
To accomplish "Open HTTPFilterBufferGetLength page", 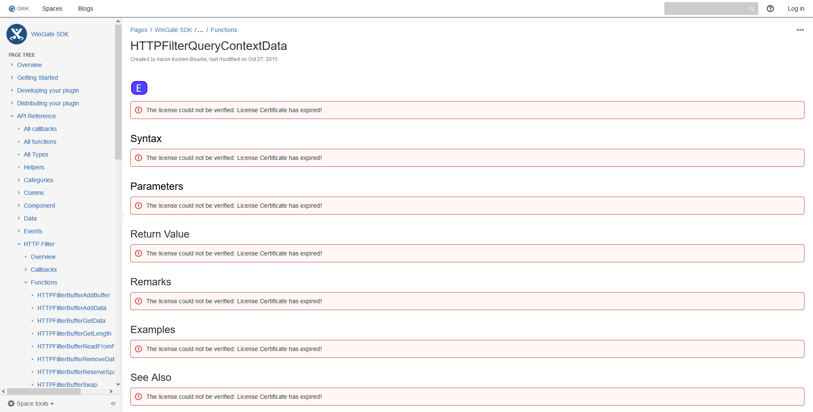I will (x=74, y=334).
